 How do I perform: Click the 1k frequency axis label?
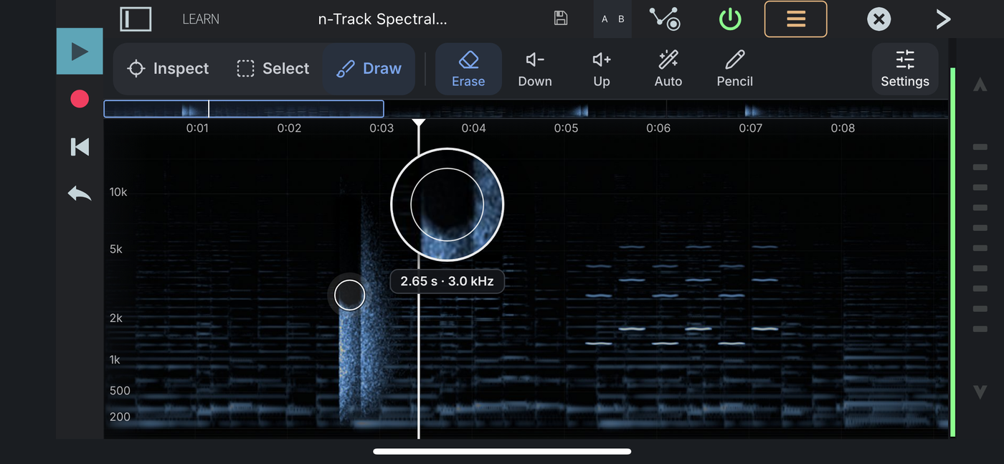115,360
